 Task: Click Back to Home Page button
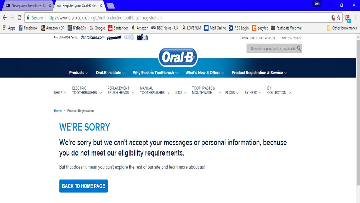coord(83,186)
